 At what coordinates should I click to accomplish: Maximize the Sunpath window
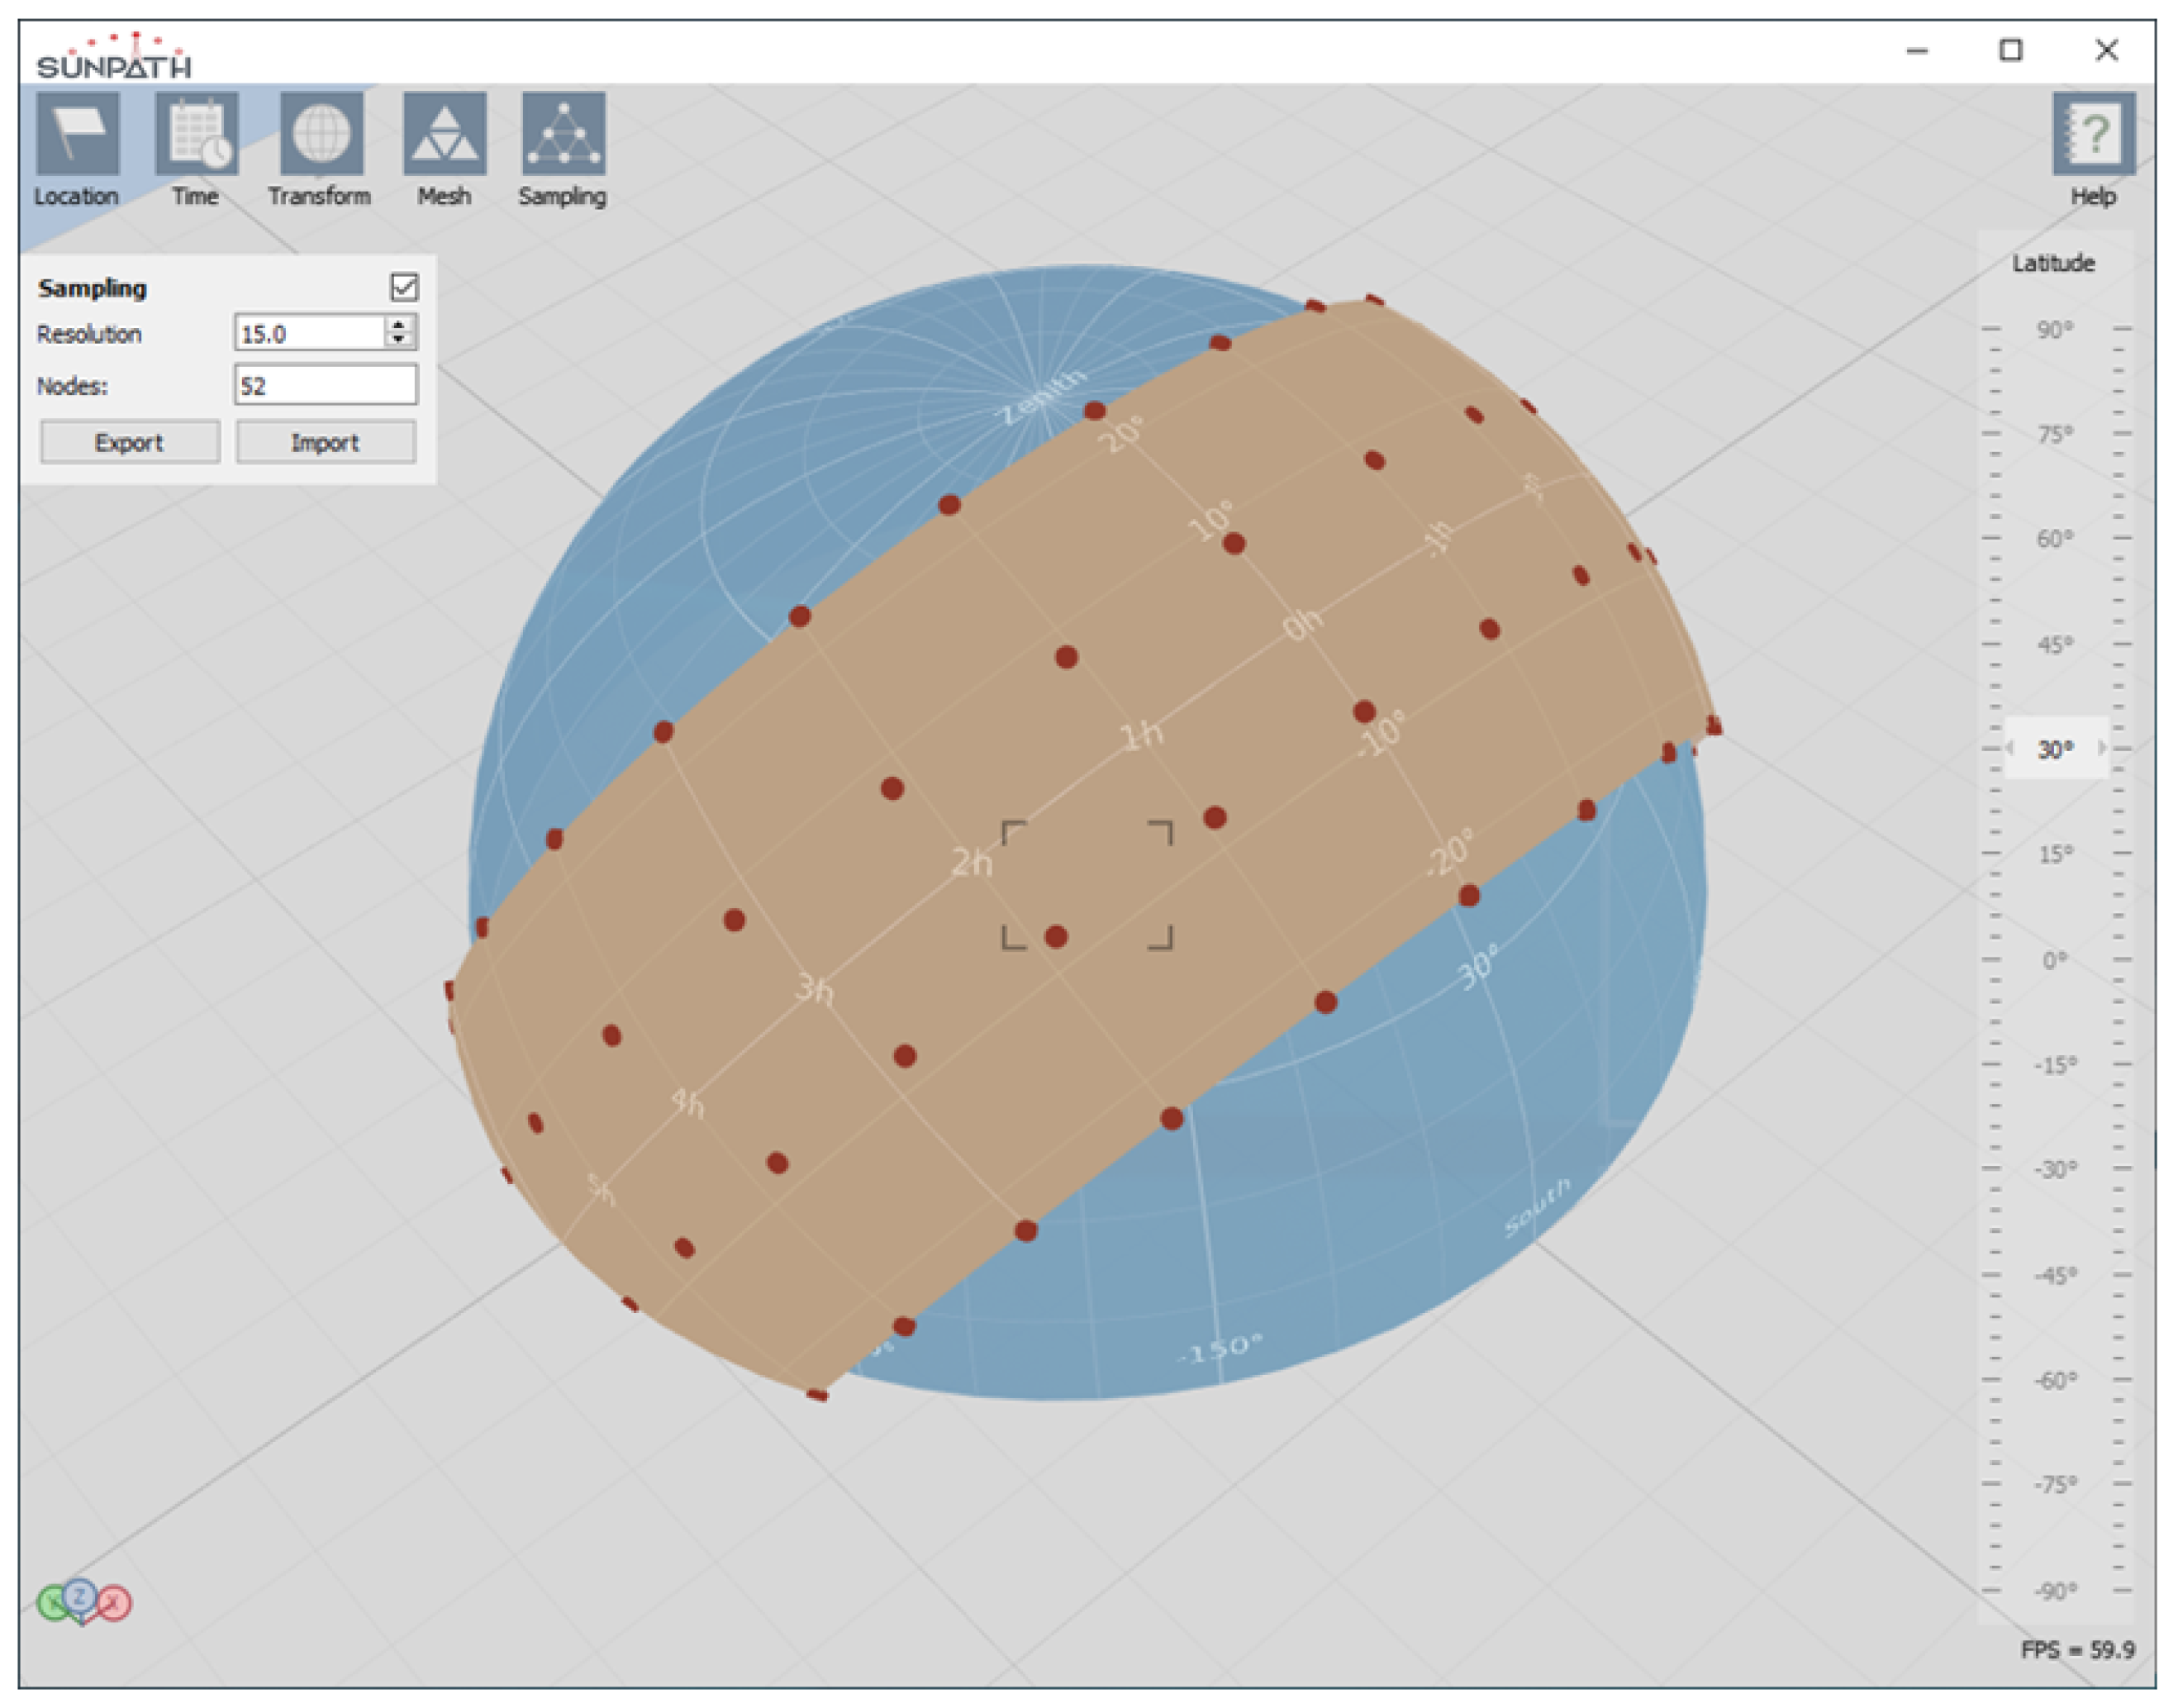(2011, 50)
